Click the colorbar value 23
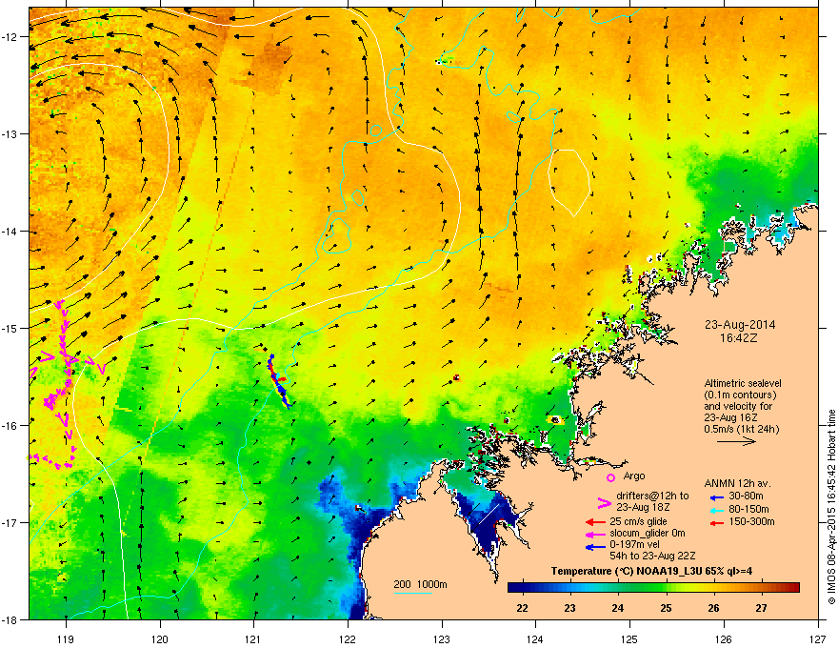The image size is (838, 648). [x=570, y=608]
